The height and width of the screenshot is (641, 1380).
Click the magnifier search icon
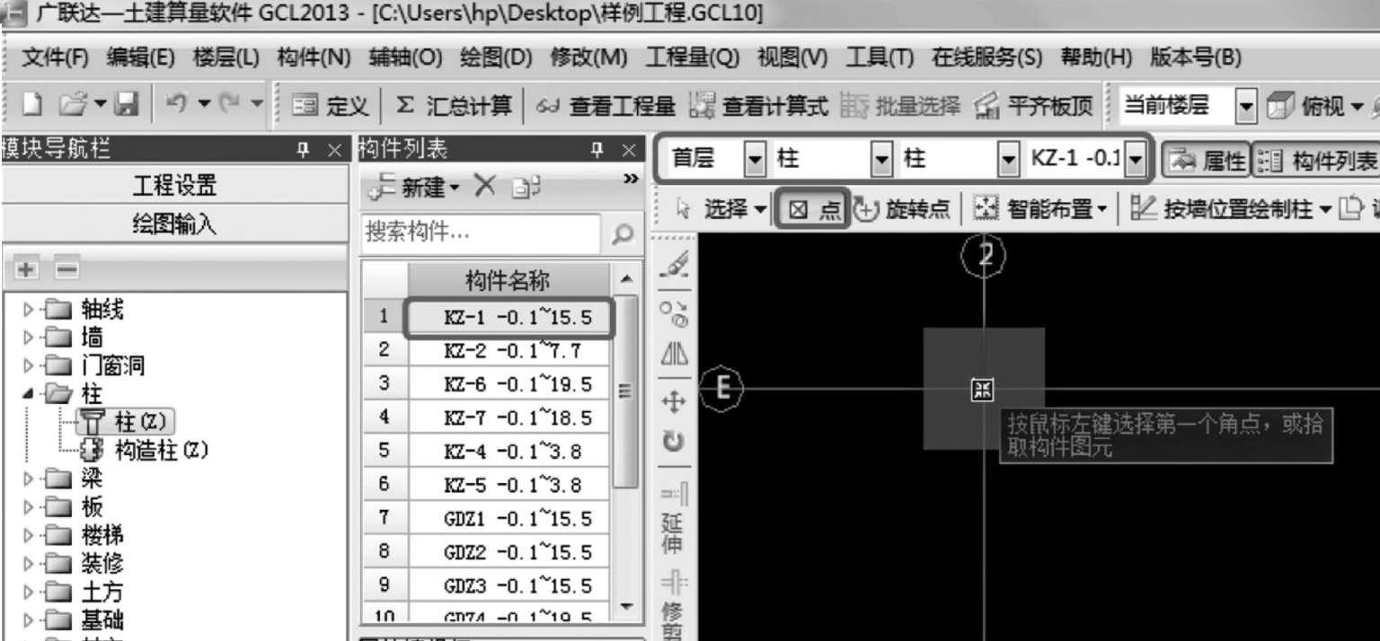click(x=622, y=234)
